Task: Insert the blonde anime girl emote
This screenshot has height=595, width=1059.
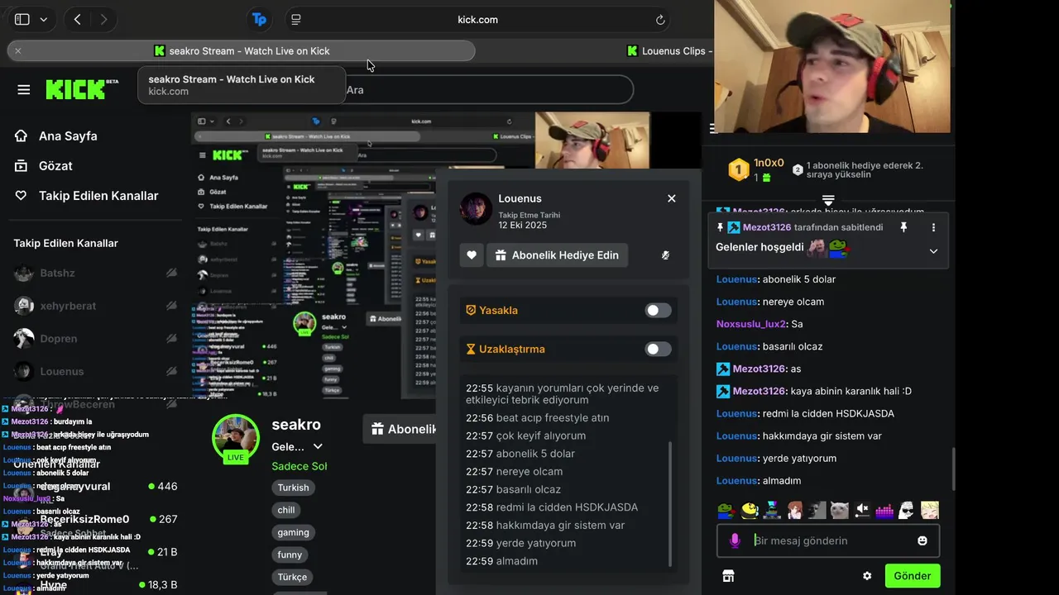Action: click(x=930, y=510)
